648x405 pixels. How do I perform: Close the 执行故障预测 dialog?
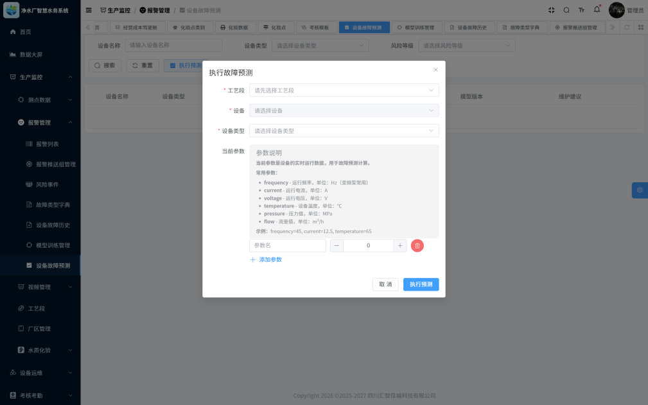[x=435, y=70]
